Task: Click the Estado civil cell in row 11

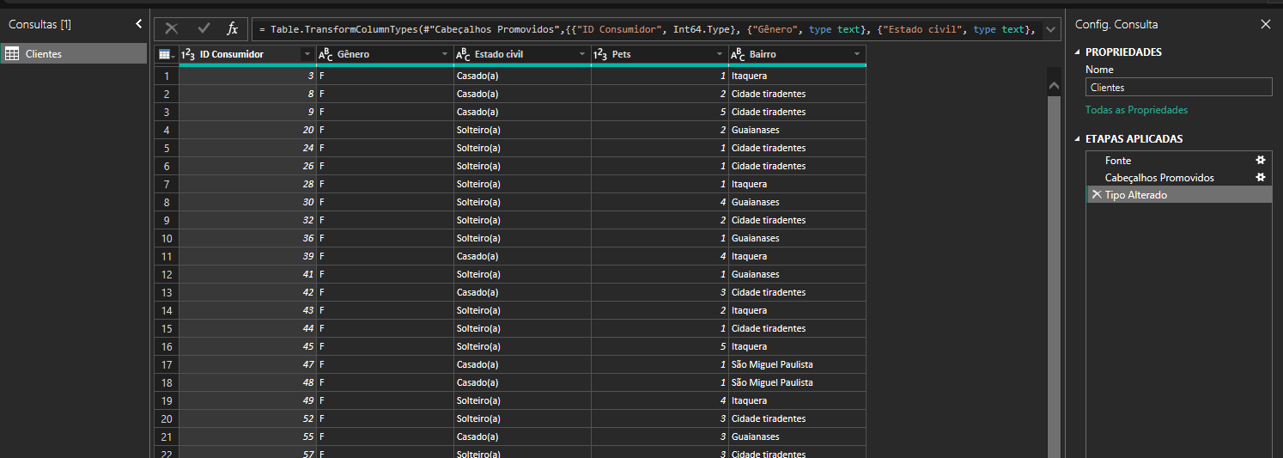Action: click(522, 256)
